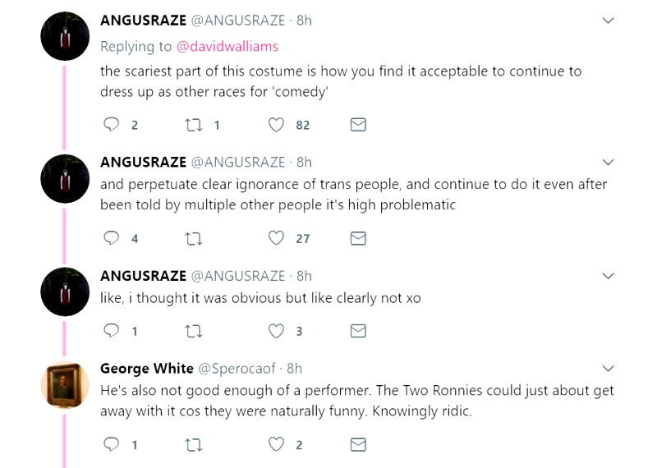
Task: Open the first tweet's dropdown arrow menu
Action: [x=609, y=20]
